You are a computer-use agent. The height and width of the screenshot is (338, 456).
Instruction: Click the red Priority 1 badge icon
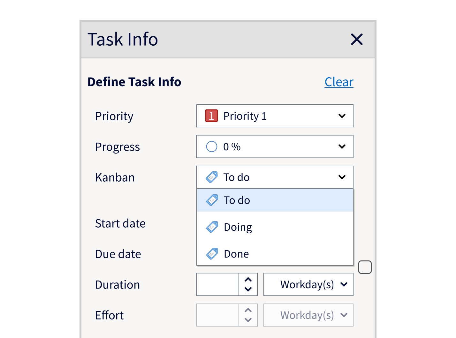[x=211, y=116]
